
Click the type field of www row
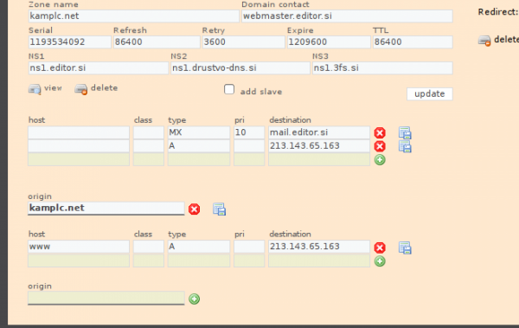pyautogui.click(x=199, y=247)
